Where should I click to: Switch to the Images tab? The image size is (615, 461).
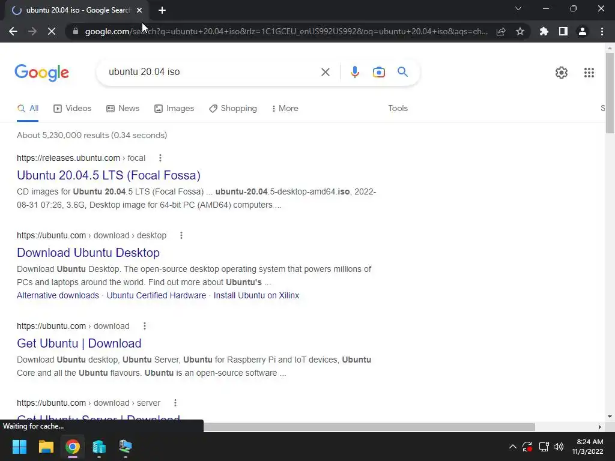(x=174, y=109)
